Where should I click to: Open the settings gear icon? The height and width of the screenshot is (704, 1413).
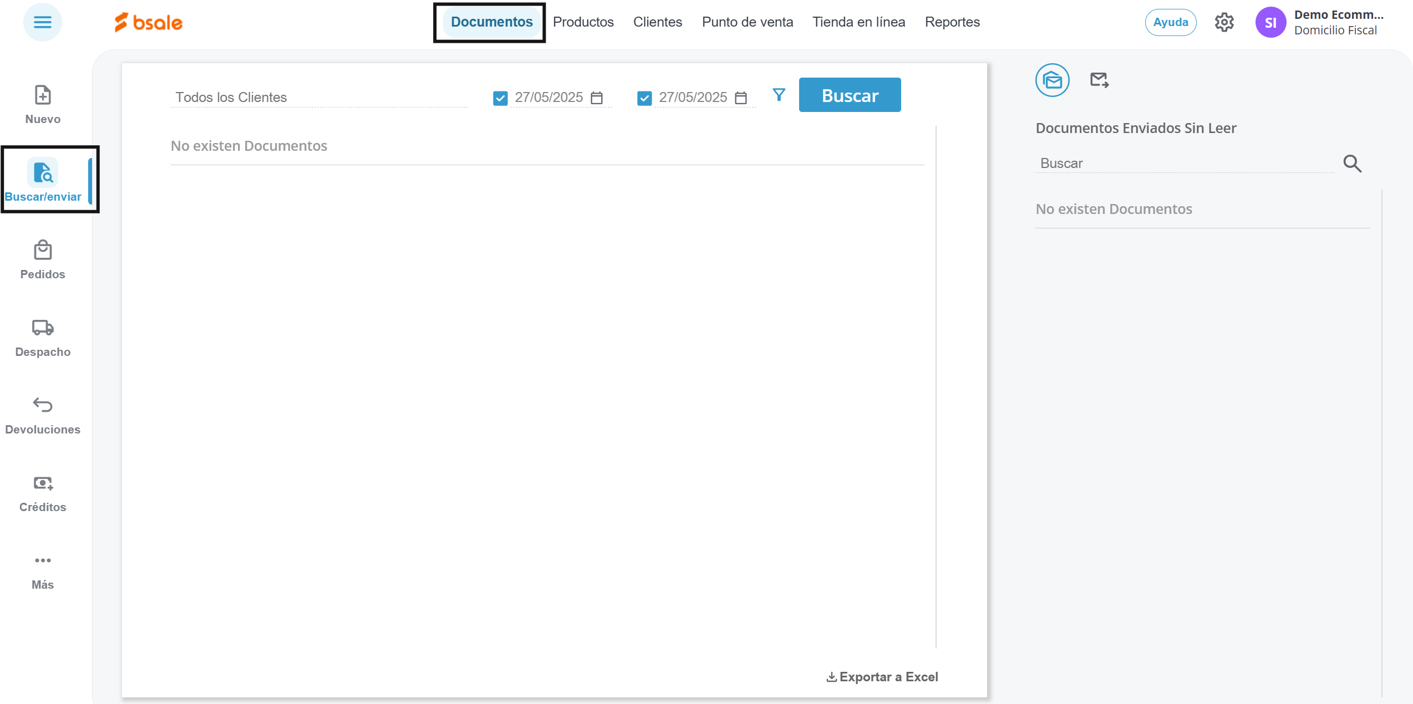1224,22
